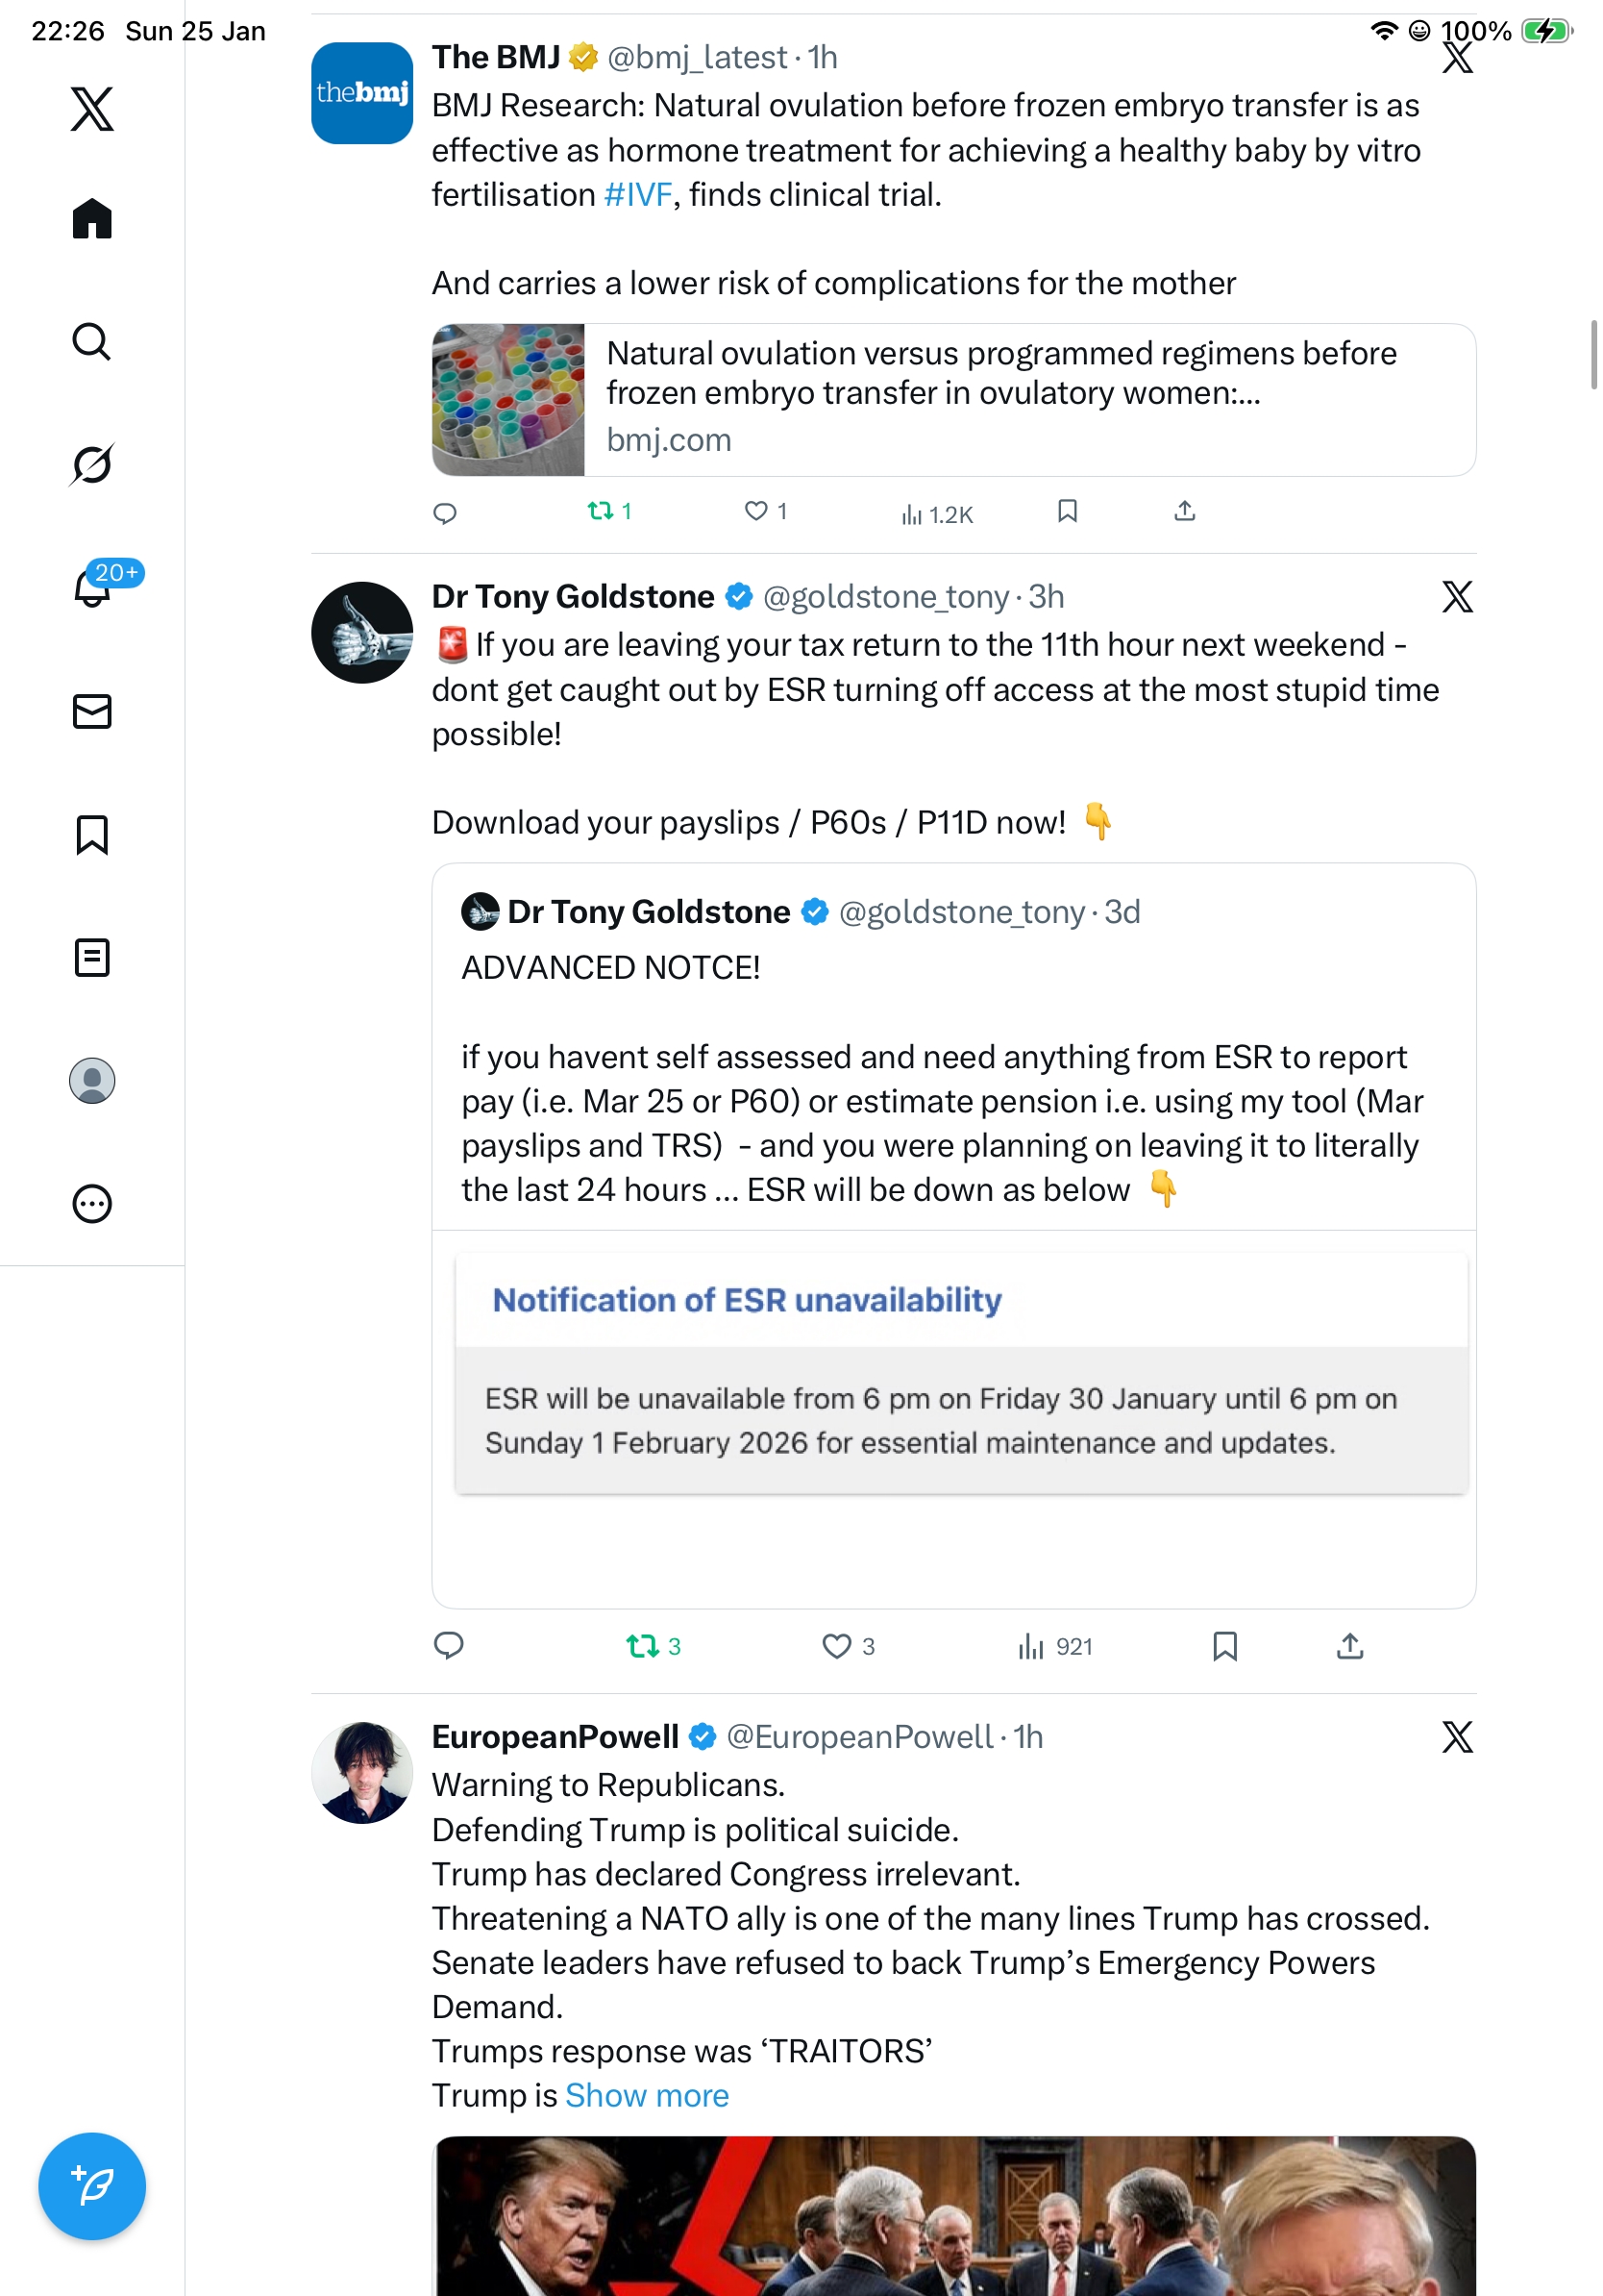
Task: Open the #IVF hashtag link
Action: (x=637, y=195)
